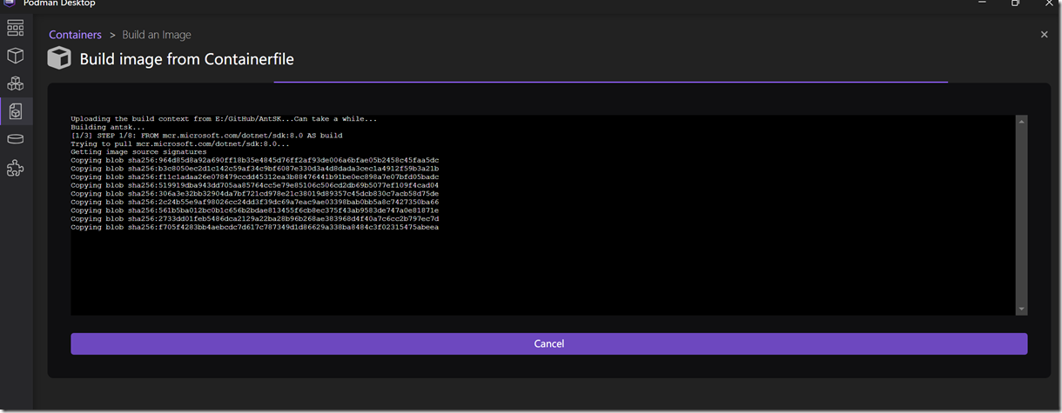Open the Pods section in sidebar
Image resolution: width=1062 pixels, height=413 pixels.
click(x=15, y=83)
